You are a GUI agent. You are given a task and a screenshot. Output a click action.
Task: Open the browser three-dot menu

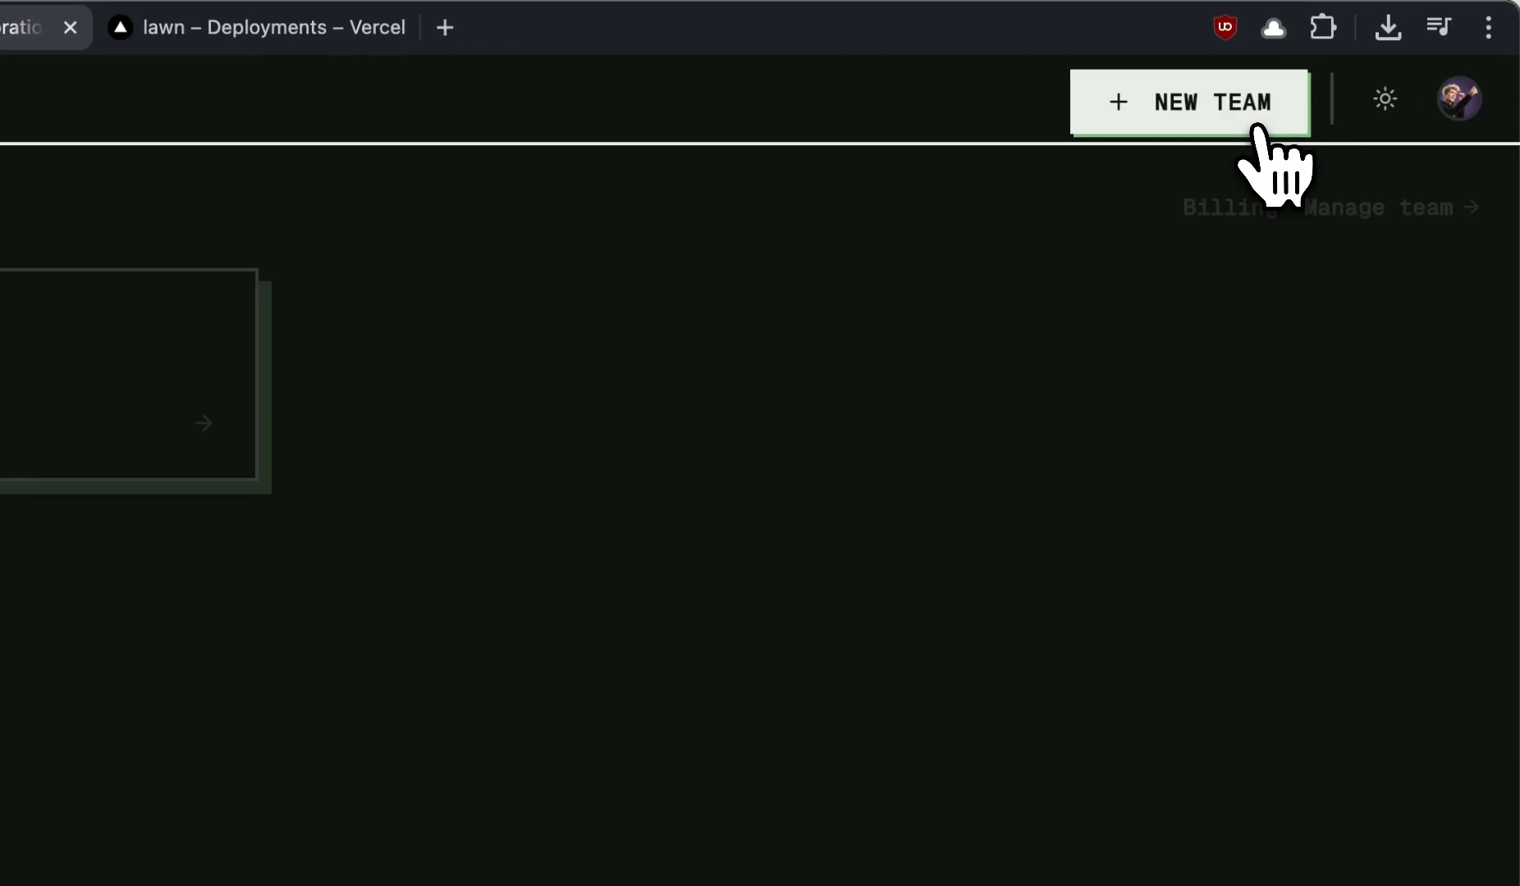1491,27
